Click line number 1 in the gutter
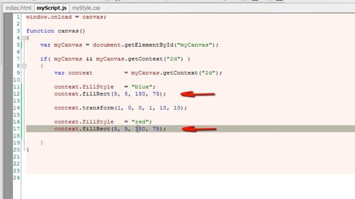Viewport: 355px width, 199px height. point(18,17)
